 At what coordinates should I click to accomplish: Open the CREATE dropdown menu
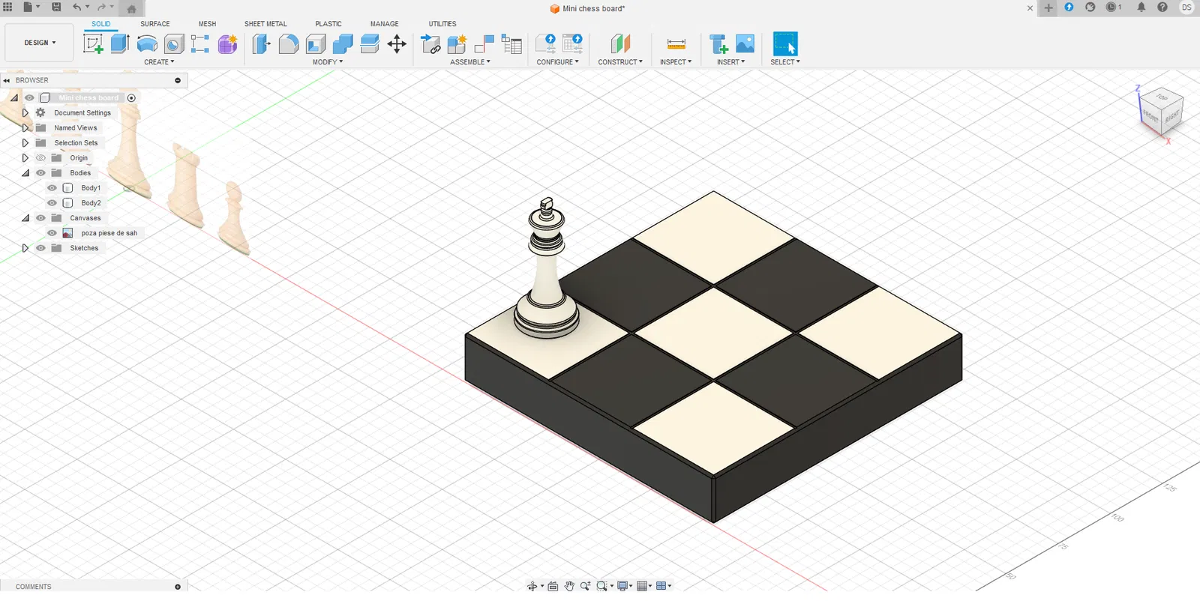tap(159, 62)
